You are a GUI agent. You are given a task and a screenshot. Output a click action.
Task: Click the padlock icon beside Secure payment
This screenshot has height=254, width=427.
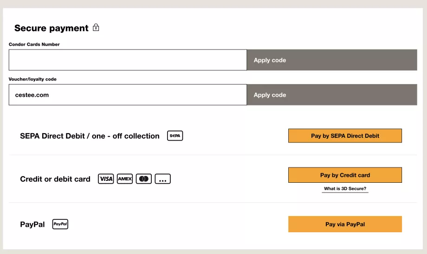(96, 28)
